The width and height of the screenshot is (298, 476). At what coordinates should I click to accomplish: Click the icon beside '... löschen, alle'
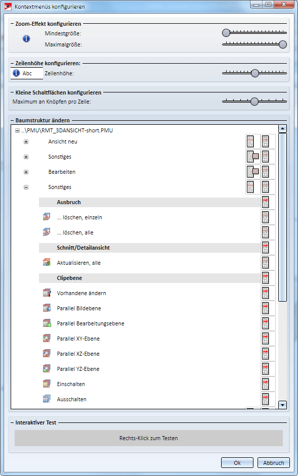coord(46,232)
